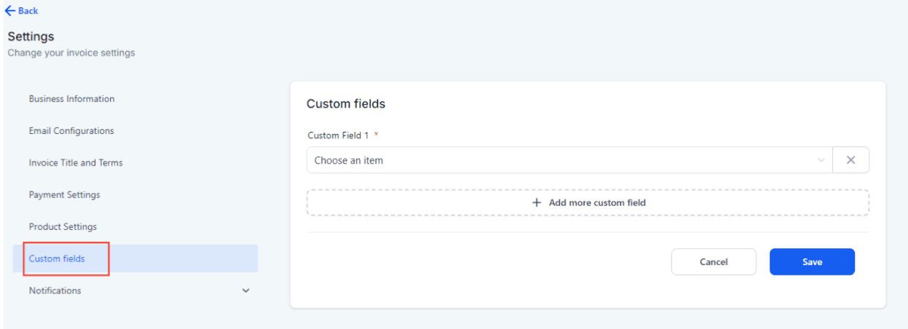
Task: Click the Settings page title
Action: click(x=31, y=36)
